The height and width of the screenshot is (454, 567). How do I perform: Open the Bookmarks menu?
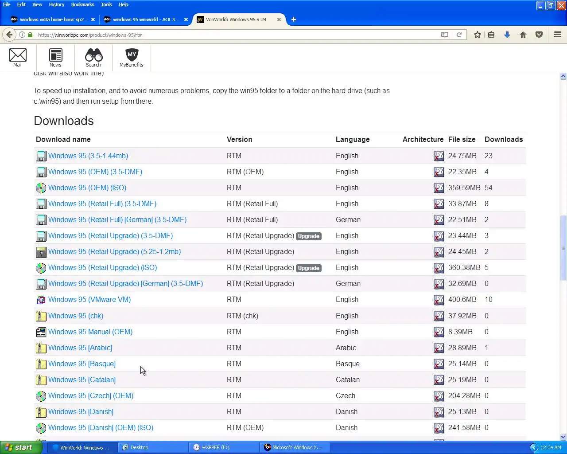click(82, 4)
